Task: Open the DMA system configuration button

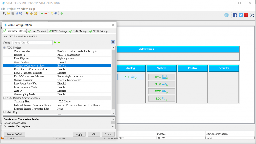Action: (x=162, y=77)
